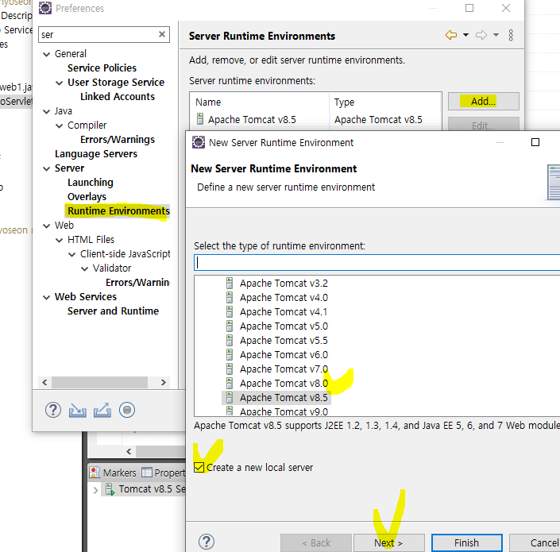
Task: Clear the filter text with X icon
Action: [x=162, y=34]
